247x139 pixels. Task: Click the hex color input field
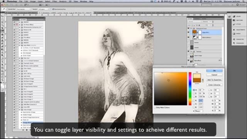tap(199, 111)
